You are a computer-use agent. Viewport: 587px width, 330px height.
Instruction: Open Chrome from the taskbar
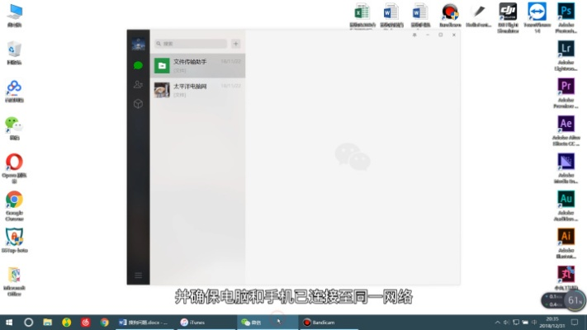[x=105, y=322]
